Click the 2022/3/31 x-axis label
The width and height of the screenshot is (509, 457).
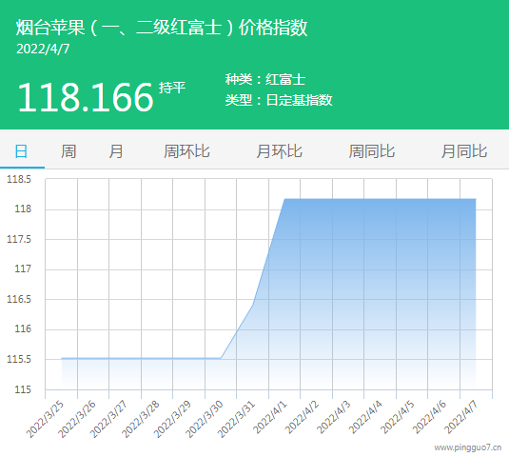(x=236, y=419)
